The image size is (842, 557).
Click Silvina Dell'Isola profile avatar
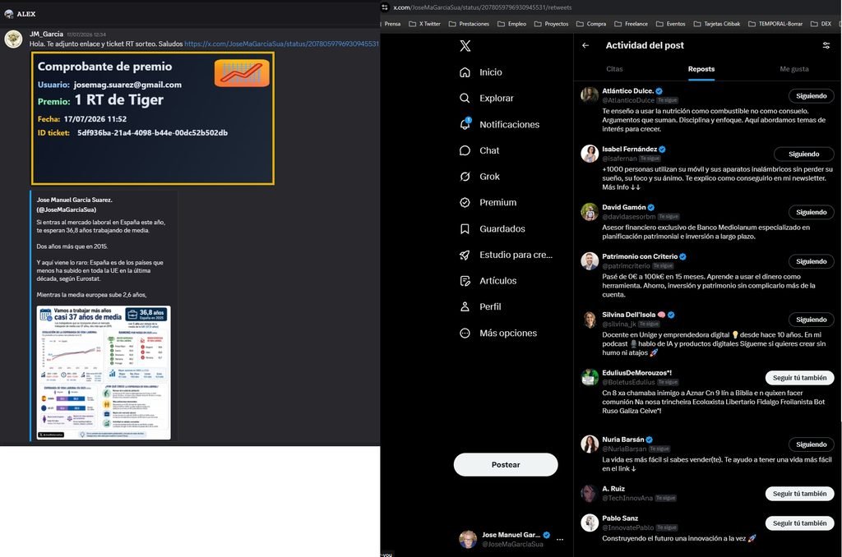click(590, 320)
